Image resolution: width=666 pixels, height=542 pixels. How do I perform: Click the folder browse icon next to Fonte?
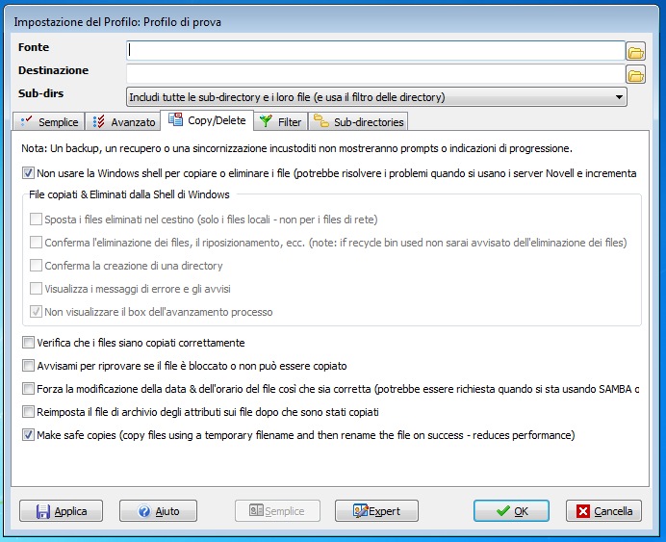(635, 51)
